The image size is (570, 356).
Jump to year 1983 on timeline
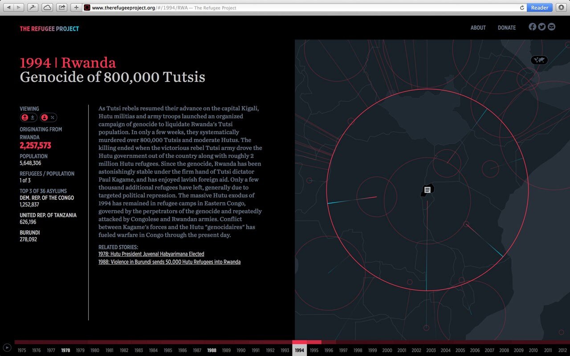[138, 350]
